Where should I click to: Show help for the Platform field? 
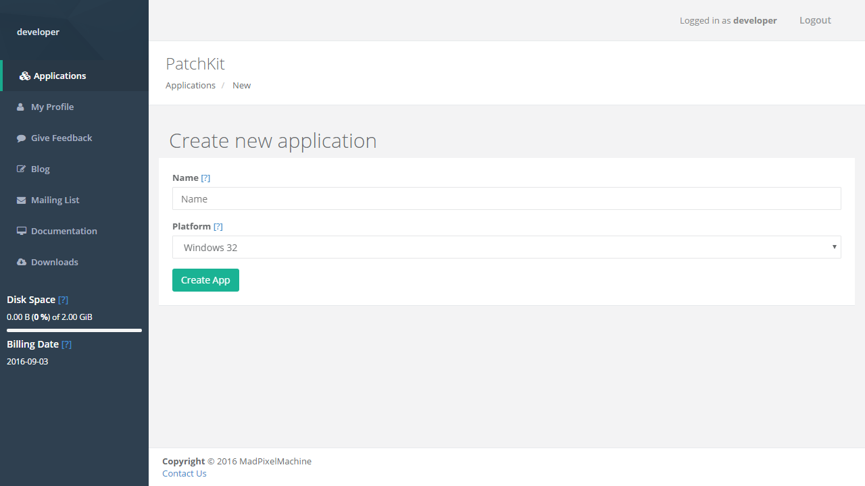pos(218,226)
